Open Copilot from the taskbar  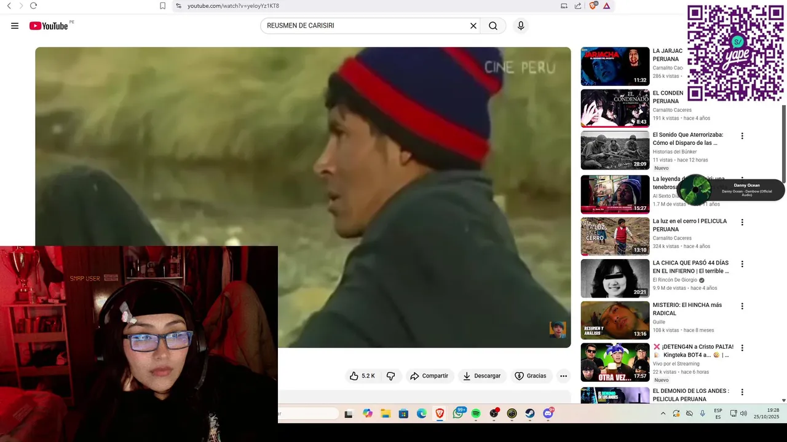point(368,414)
